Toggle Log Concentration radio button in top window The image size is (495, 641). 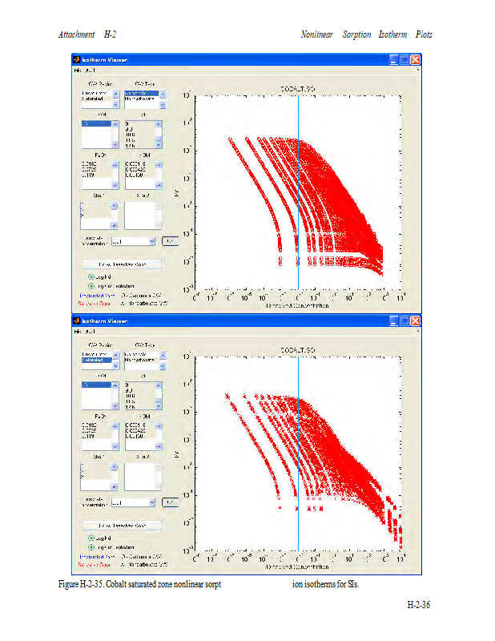[x=91, y=285]
